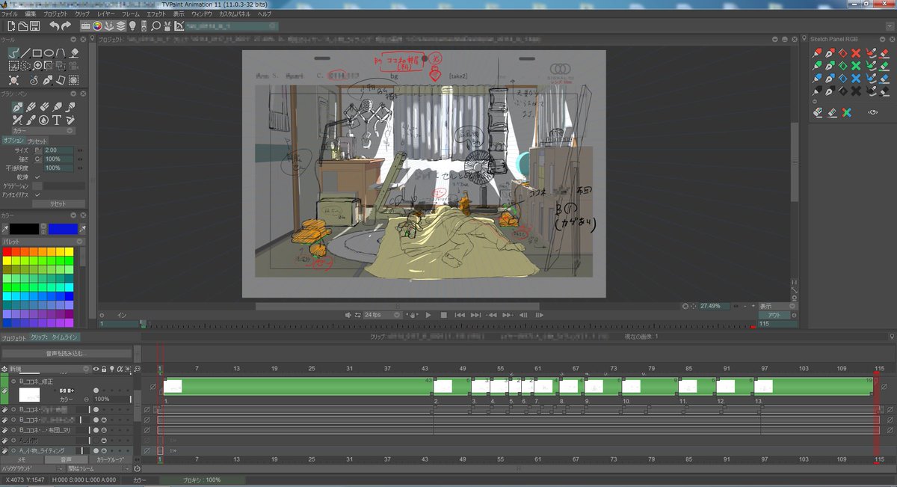Click the undo arrow in the toolbar
The height and width of the screenshot is (487, 897).
(x=55, y=25)
